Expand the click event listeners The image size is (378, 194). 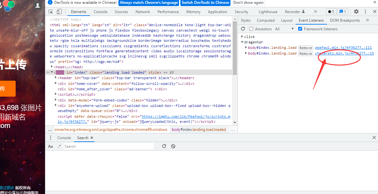point(242,36)
